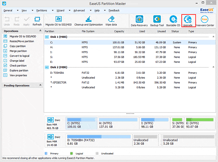Click the EaseUS app icon in title bar

click(x=4, y=3)
